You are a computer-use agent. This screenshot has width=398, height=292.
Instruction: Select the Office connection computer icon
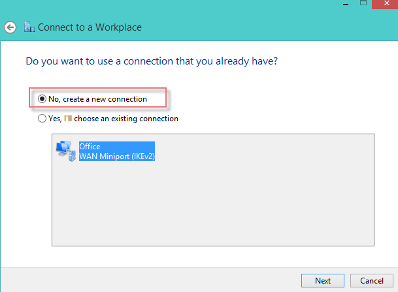(66, 151)
